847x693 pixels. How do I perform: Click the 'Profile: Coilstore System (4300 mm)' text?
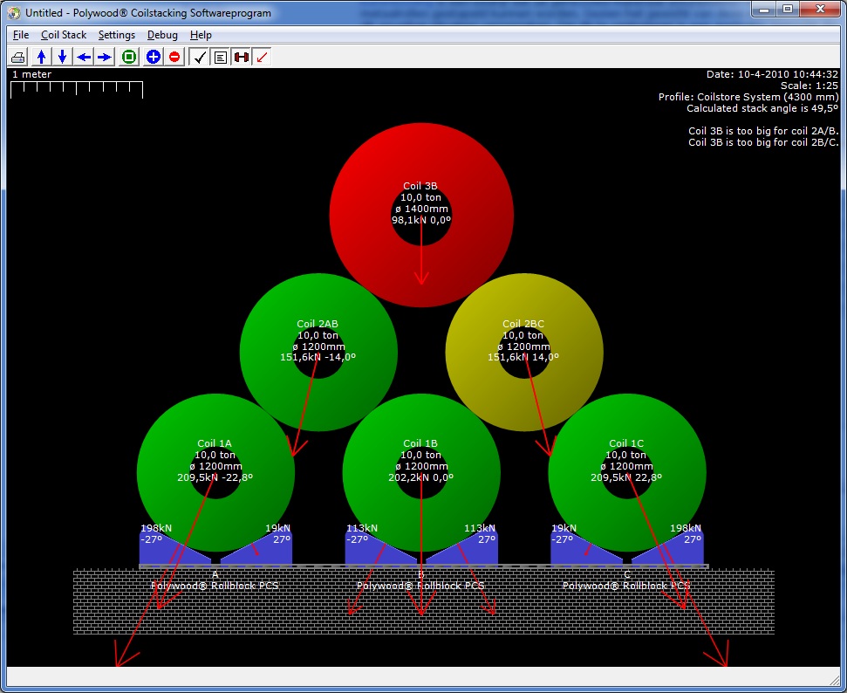click(x=748, y=97)
